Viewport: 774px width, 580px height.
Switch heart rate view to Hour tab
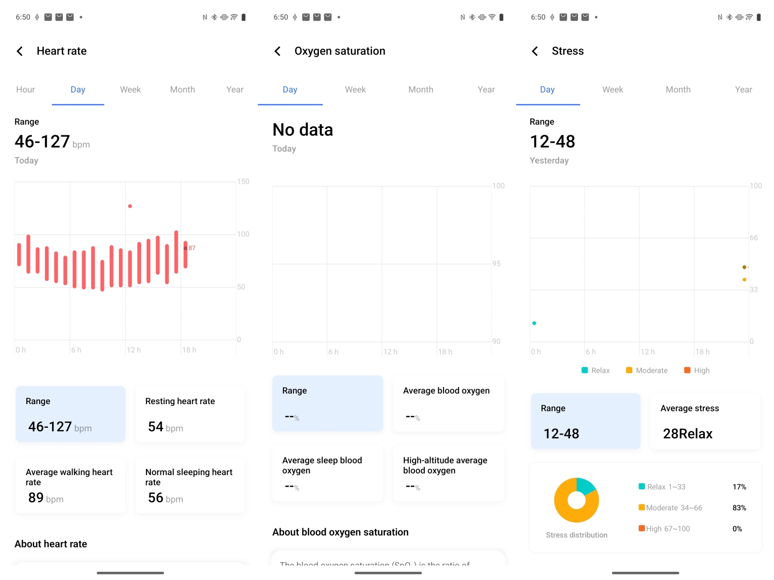click(x=26, y=89)
